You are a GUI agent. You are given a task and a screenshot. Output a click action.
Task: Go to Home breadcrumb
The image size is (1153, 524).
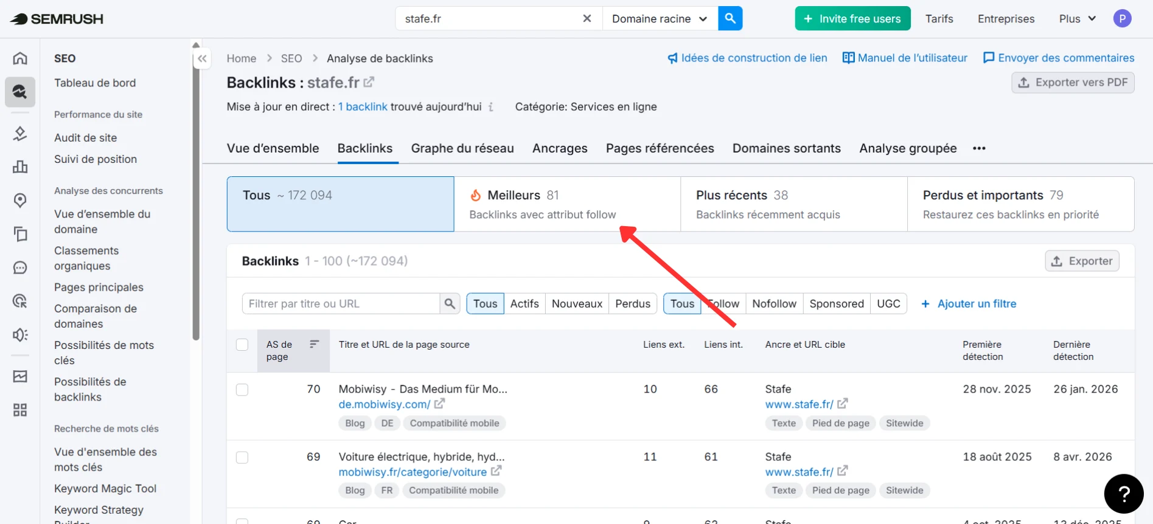(242, 58)
